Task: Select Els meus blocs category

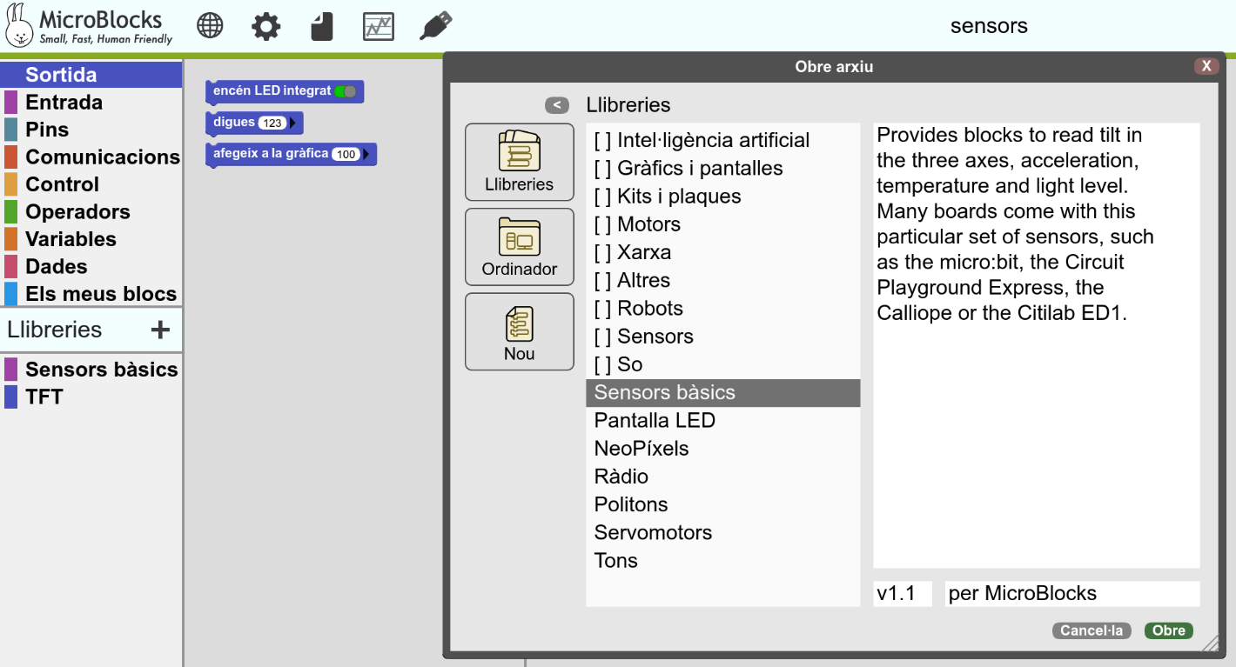Action: click(x=91, y=294)
